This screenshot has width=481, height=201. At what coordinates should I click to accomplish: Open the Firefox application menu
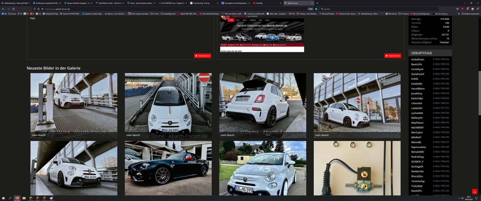point(478,9)
